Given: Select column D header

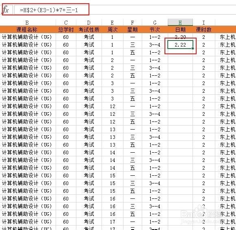Looking at the screenshot, I should 89,23.
